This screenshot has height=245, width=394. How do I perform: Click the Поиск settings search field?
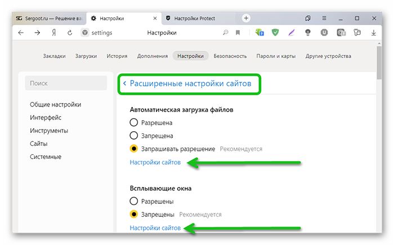coord(66,83)
